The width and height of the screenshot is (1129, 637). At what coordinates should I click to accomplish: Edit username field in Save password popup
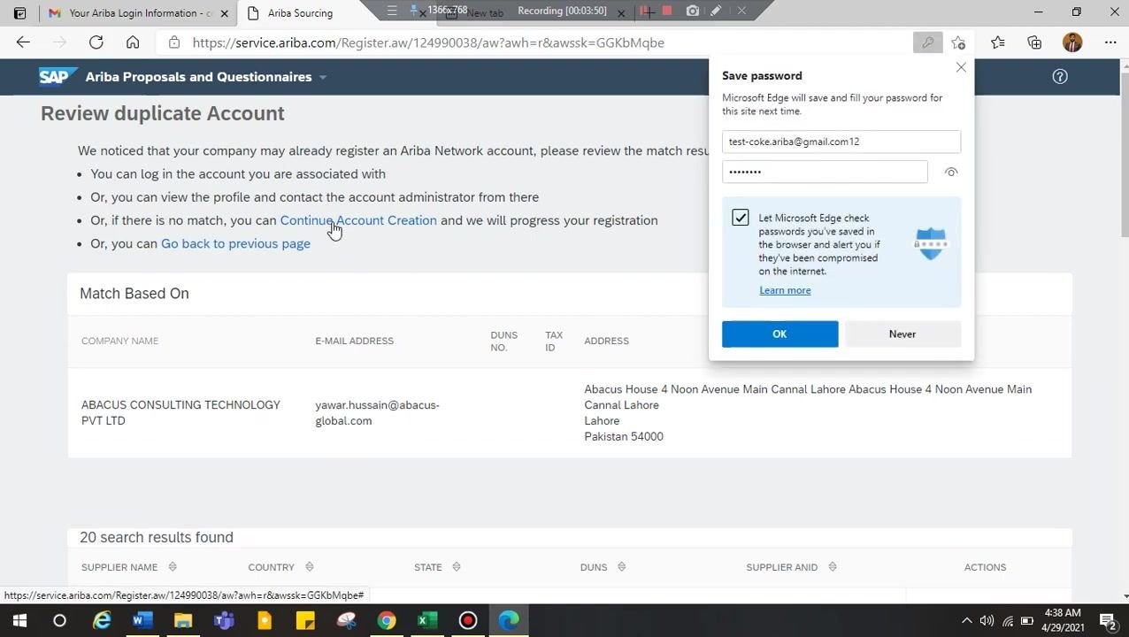841,142
